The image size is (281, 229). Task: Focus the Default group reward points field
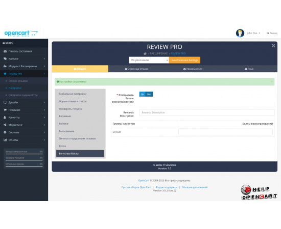pyautogui.click(x=226, y=132)
